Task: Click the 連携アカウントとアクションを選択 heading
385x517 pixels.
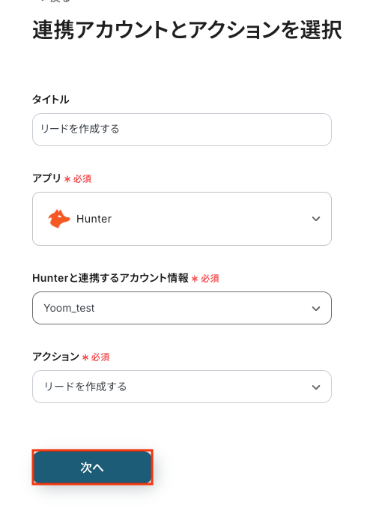Action: (187, 30)
